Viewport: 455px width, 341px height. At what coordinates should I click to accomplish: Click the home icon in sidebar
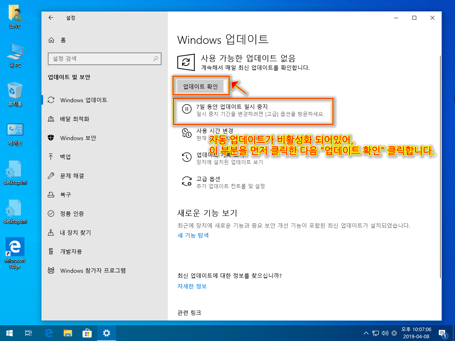51,40
